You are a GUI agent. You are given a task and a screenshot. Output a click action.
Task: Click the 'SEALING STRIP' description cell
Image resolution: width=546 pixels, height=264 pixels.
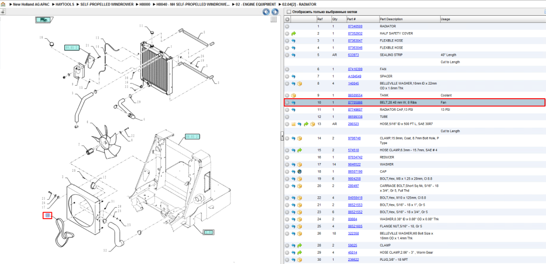(x=391, y=55)
